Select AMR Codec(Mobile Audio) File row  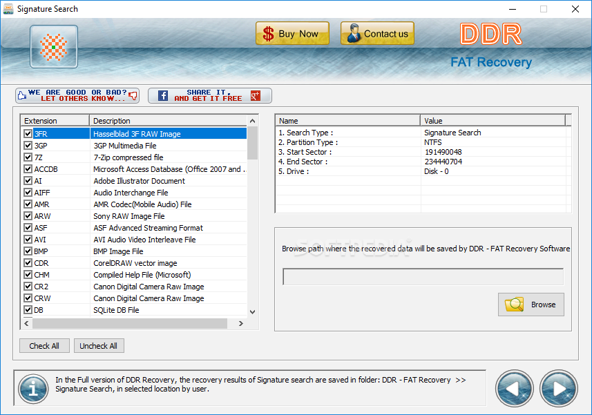tap(134, 204)
